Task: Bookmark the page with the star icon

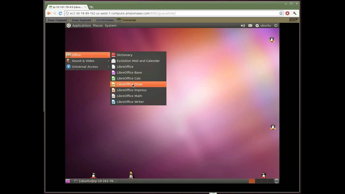Action: tap(281, 13)
